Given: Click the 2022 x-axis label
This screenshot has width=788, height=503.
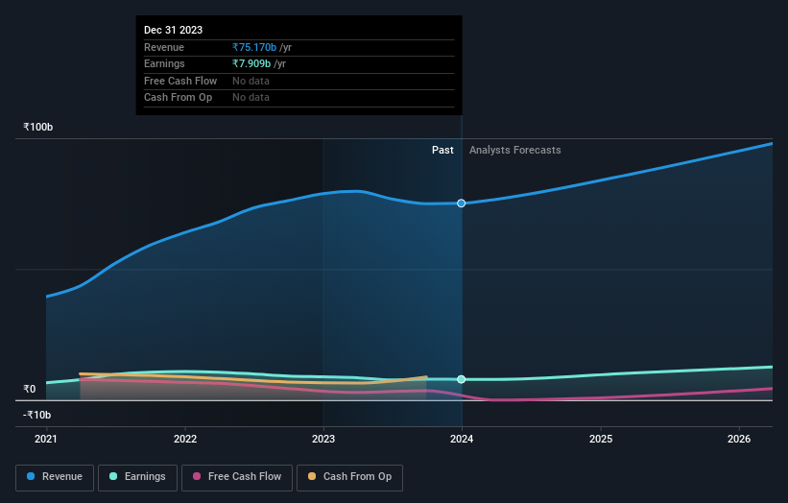Looking at the screenshot, I should coord(185,439).
